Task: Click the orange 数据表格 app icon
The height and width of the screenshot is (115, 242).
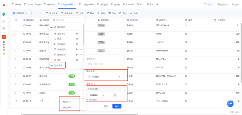Action: point(4,37)
